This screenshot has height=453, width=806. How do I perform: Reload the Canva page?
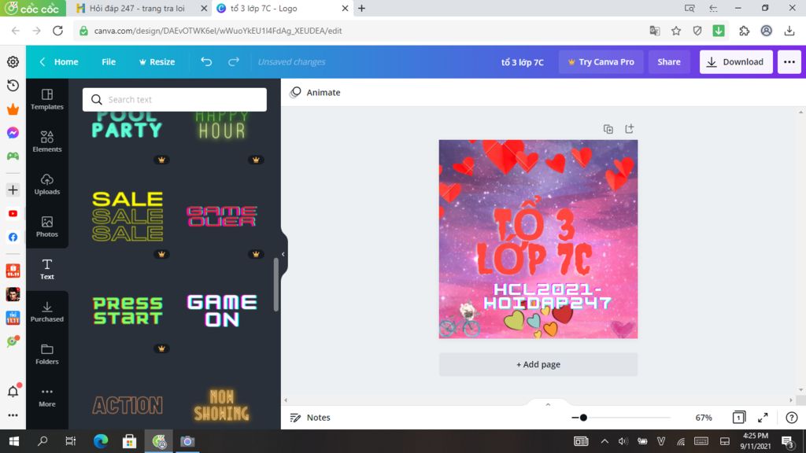click(x=57, y=31)
